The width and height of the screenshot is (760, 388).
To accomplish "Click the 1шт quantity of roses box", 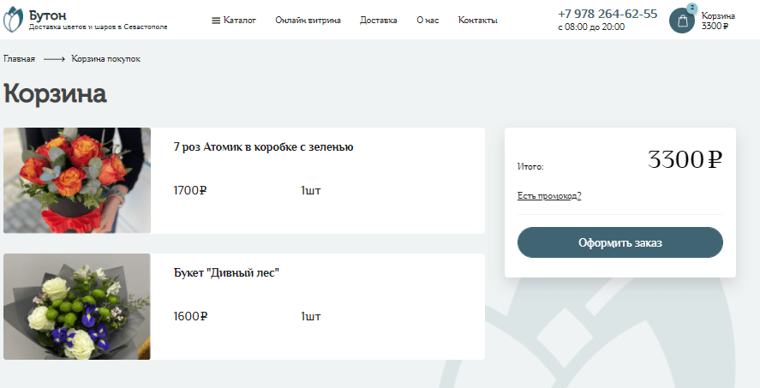I will pos(310,190).
